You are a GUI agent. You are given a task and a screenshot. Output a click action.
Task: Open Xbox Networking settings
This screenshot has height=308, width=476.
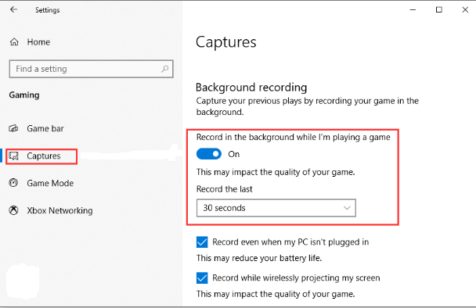coord(59,210)
